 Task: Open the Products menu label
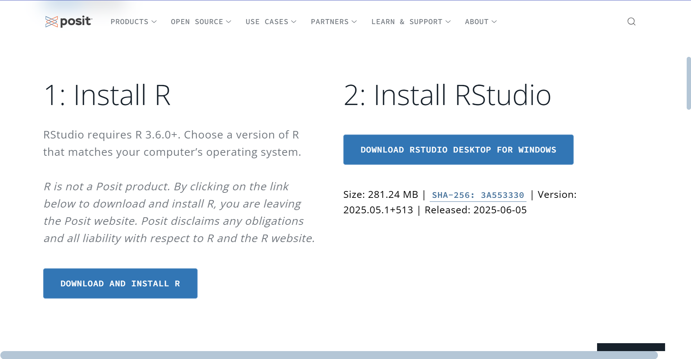pos(129,22)
